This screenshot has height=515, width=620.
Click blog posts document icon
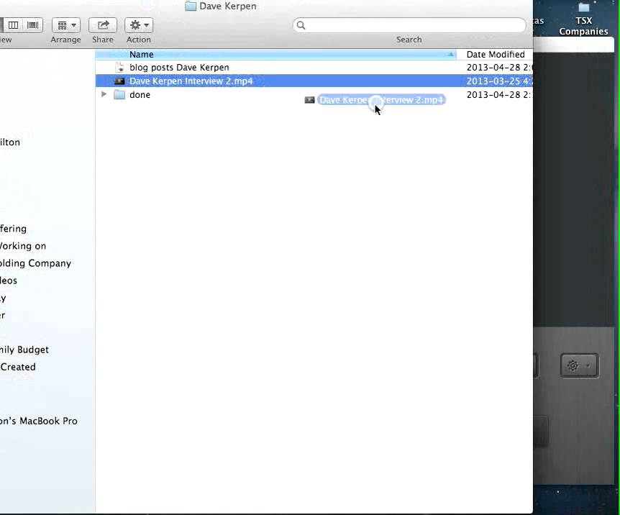pyautogui.click(x=119, y=68)
